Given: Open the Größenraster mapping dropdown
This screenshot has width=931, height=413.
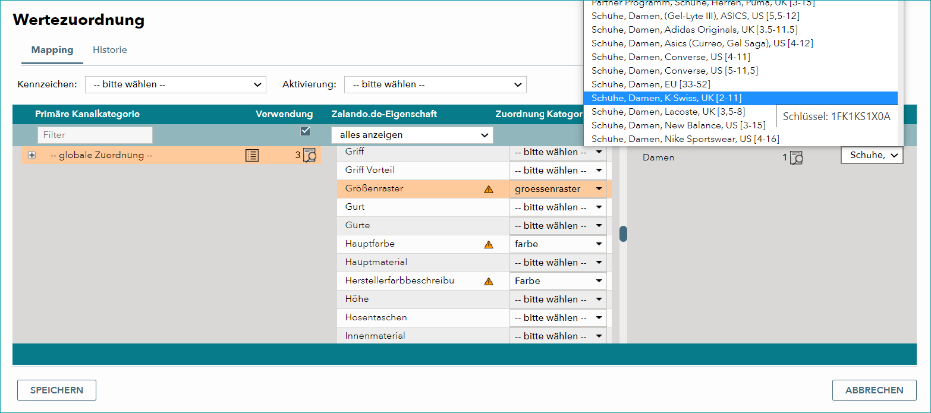Looking at the screenshot, I should click(558, 189).
